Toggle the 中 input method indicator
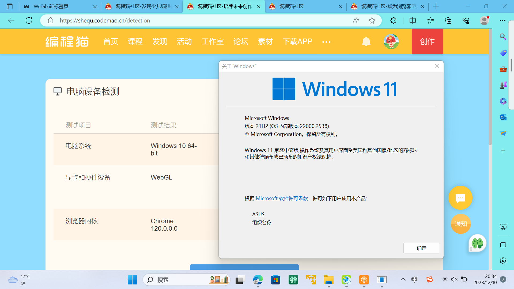This screenshot has height=289, width=514. click(414, 280)
